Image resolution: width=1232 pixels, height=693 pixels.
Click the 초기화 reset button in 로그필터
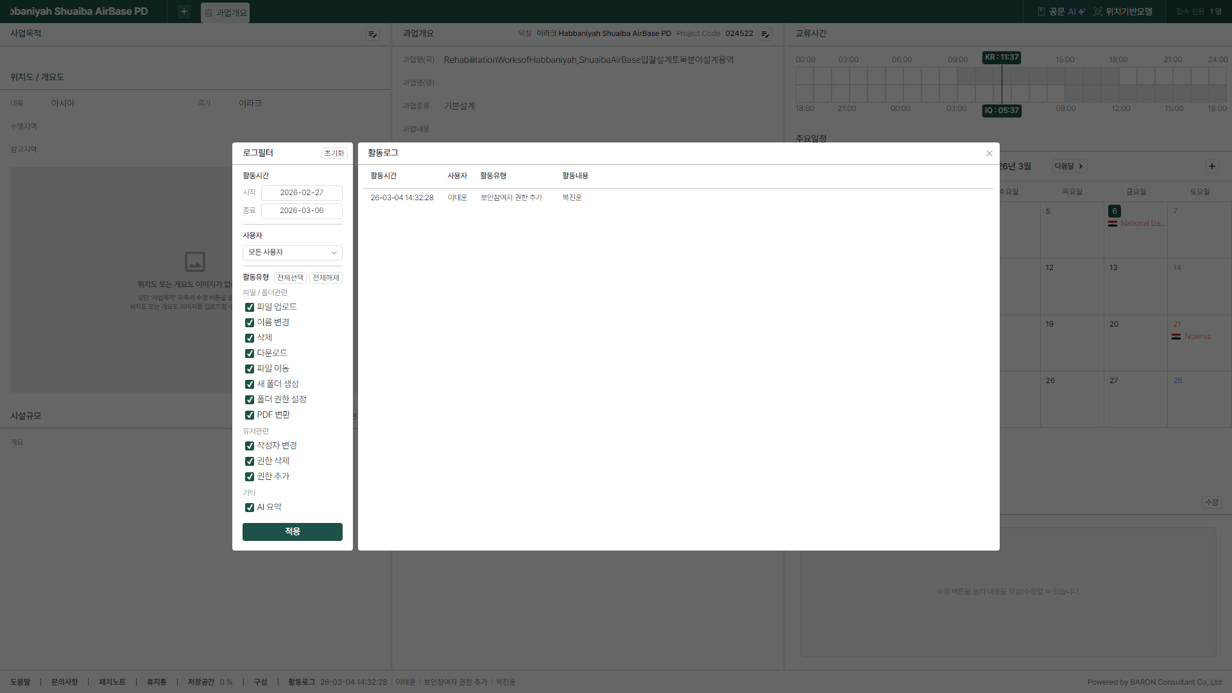pos(334,153)
